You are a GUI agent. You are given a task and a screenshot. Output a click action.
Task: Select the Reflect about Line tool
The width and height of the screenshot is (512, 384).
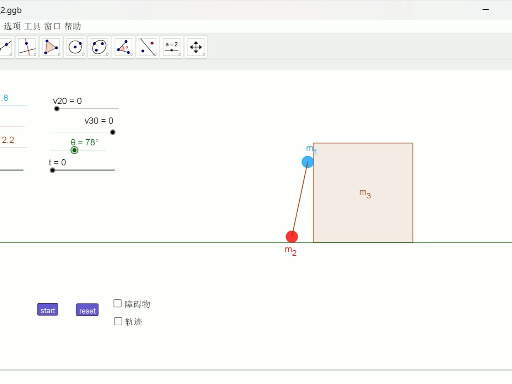click(147, 47)
